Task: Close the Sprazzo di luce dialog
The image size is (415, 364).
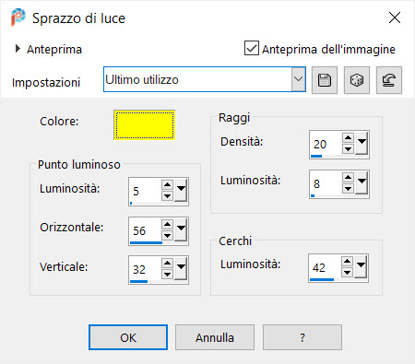Action: click(395, 18)
